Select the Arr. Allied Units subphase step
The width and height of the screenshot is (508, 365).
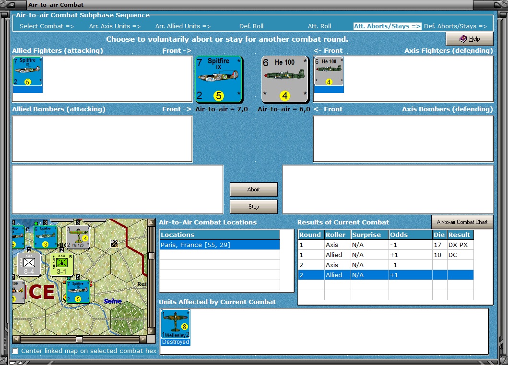[x=183, y=26]
